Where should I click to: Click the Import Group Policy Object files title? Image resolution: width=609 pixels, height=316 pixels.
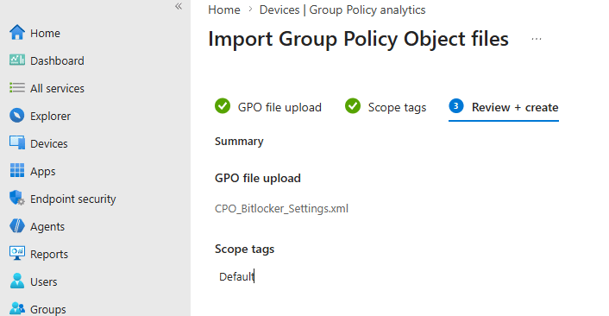point(358,39)
